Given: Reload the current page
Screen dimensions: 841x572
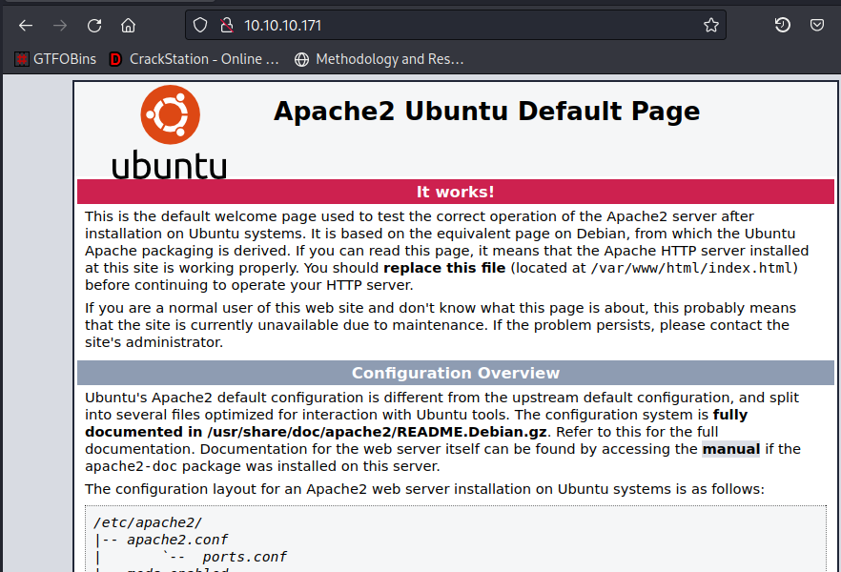Looking at the screenshot, I should coord(94,25).
